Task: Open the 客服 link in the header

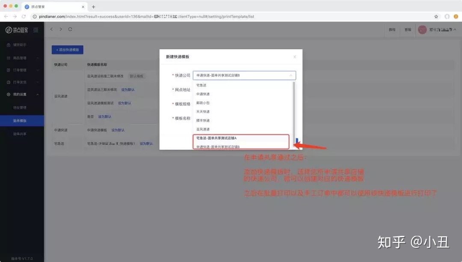Action: pyautogui.click(x=408, y=30)
